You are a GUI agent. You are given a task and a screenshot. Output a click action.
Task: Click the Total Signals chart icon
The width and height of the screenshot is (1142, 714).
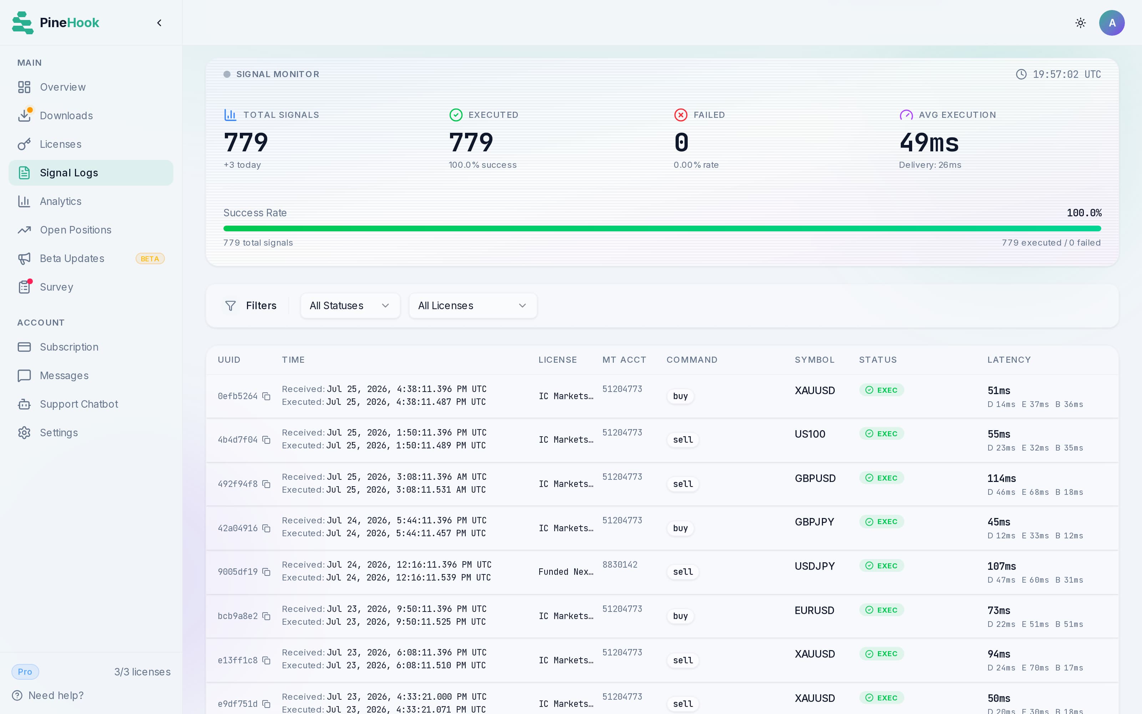230,115
